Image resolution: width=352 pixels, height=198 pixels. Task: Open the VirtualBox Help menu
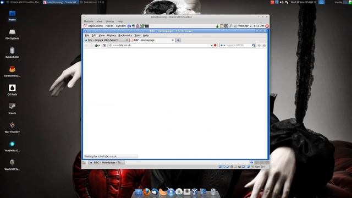coord(120,21)
